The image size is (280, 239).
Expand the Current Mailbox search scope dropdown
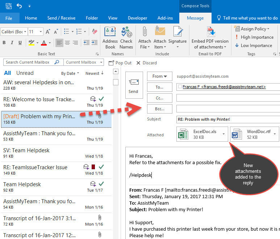tap(101, 62)
